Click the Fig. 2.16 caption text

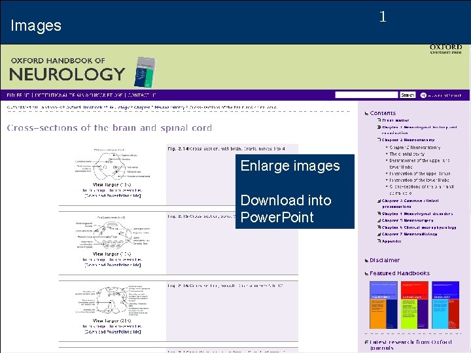(x=225, y=286)
